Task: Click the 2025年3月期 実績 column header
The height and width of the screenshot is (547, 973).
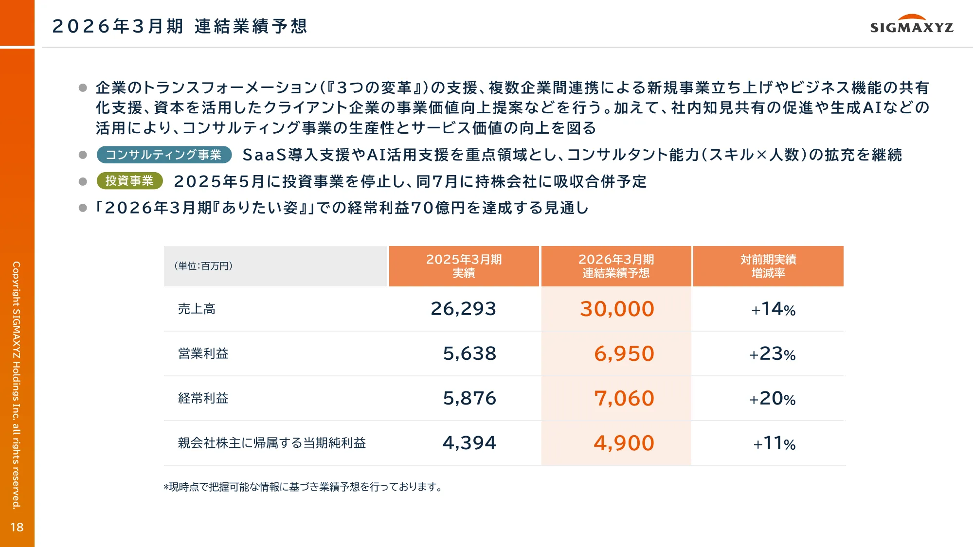Action: pos(464,266)
